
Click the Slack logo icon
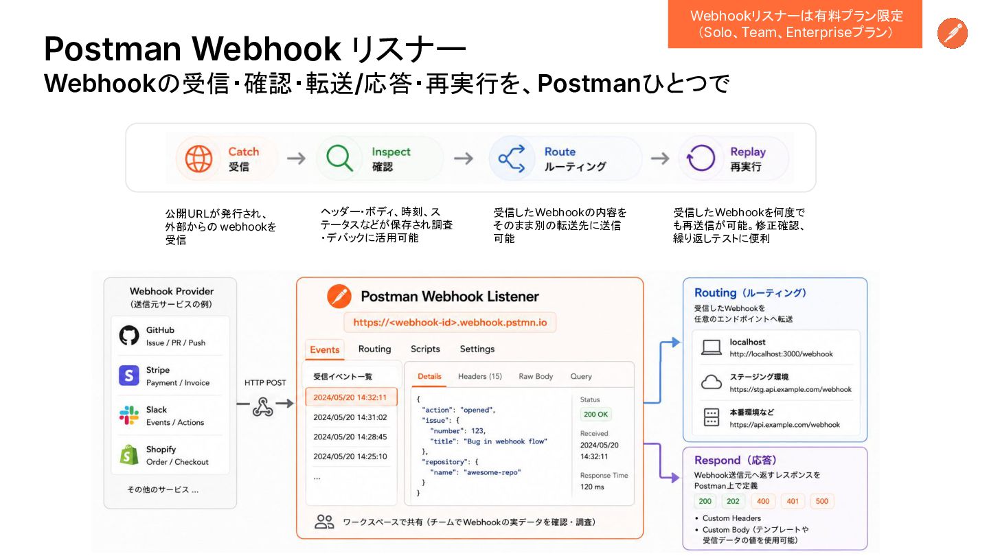[x=129, y=415]
